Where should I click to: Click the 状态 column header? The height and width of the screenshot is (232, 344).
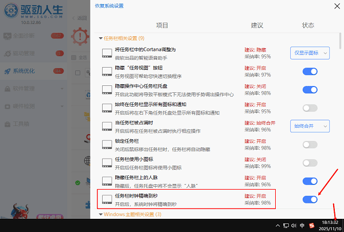tap(308, 25)
